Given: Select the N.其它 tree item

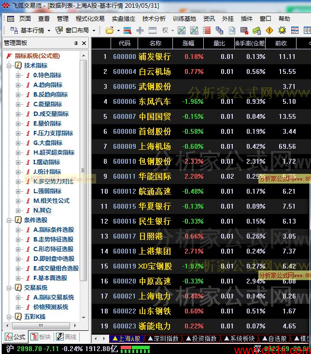Looking at the screenshot, I should coord(42,211).
